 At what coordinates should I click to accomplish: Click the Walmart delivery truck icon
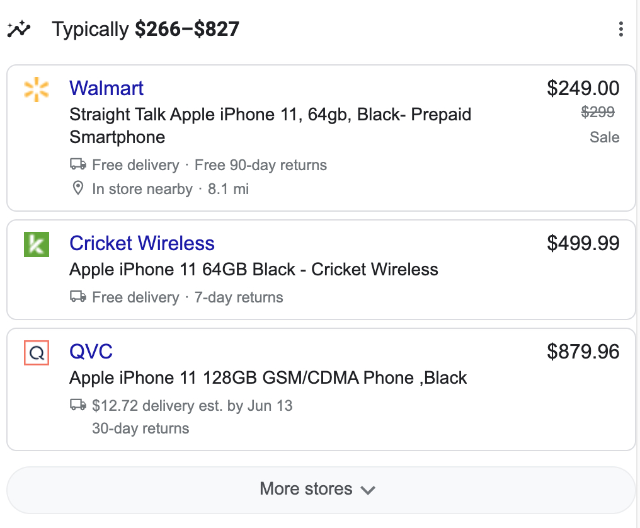78,165
